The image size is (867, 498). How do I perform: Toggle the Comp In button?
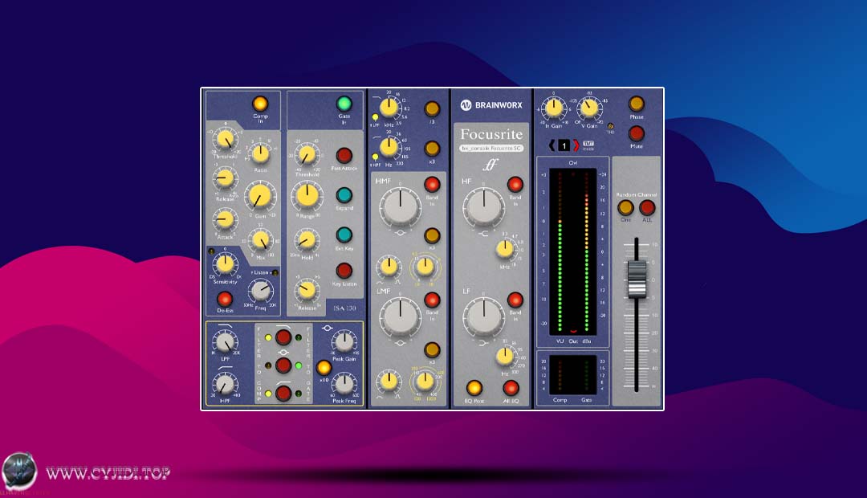pos(260,104)
